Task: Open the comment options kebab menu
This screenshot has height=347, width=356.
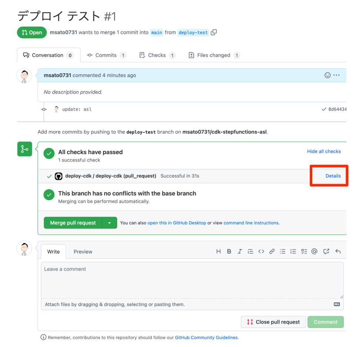Action: pyautogui.click(x=337, y=75)
